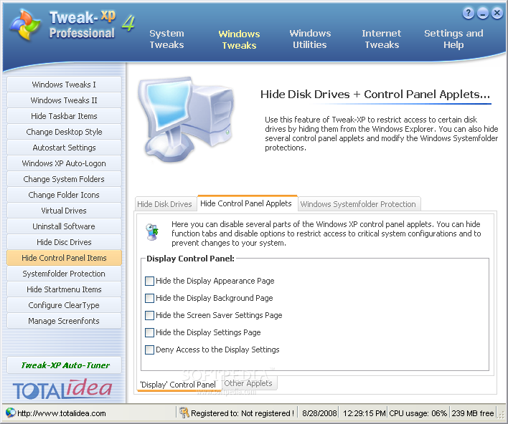Screen dimensions: 508x424
Task: Open Hide Startmenu Items
Action: coord(64,289)
